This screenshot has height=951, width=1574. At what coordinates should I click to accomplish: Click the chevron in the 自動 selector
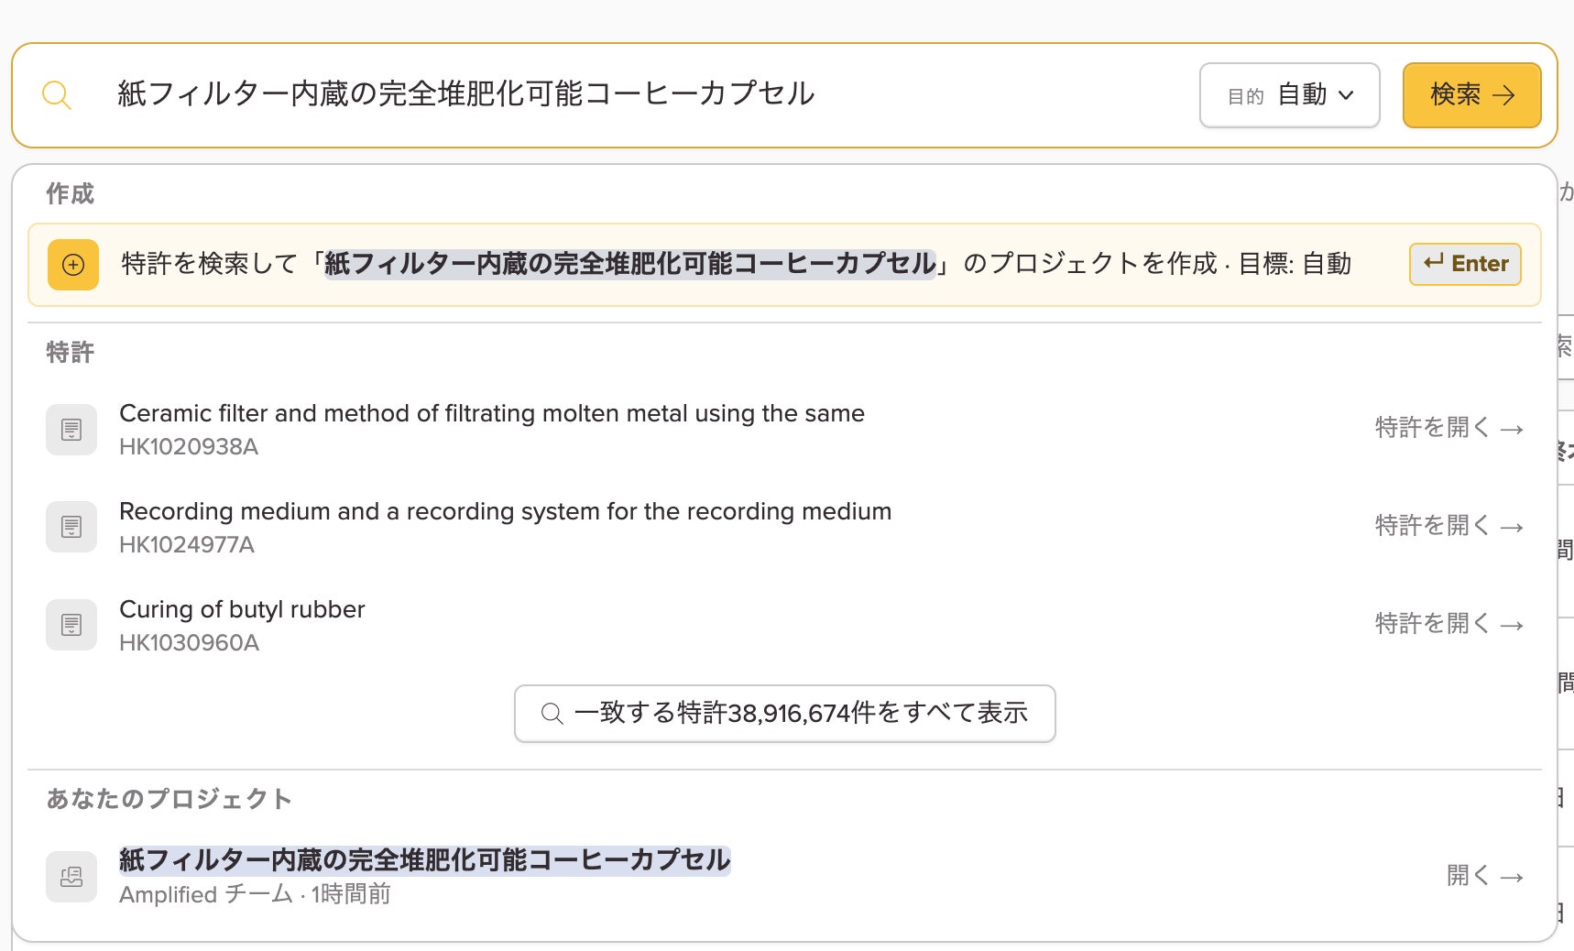click(1346, 95)
